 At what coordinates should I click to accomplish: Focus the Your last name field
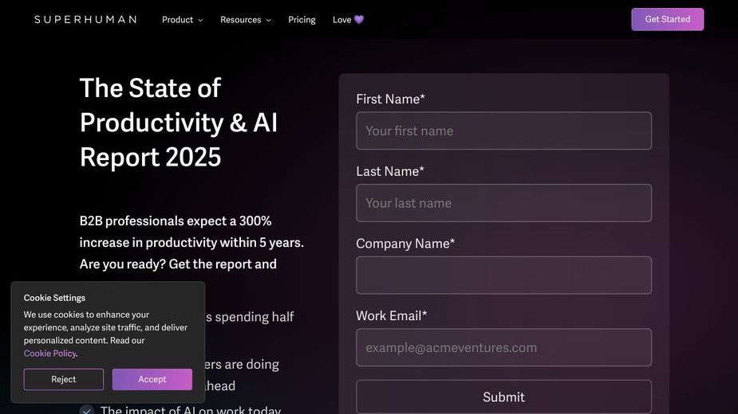click(x=503, y=203)
